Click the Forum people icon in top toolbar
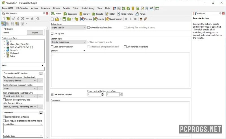226x139 pixels. tap(151, 8)
